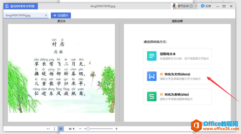
Task: Click the zoom out minus icon
Action: (80, 129)
